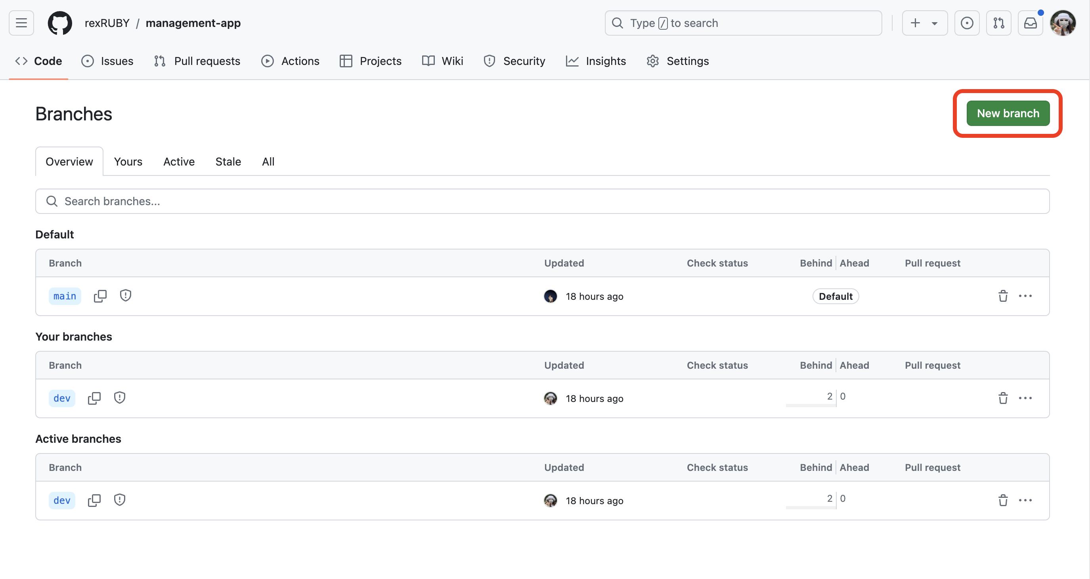1090x579 pixels.
Task: Open the GitHub home logo
Action: tap(60, 23)
